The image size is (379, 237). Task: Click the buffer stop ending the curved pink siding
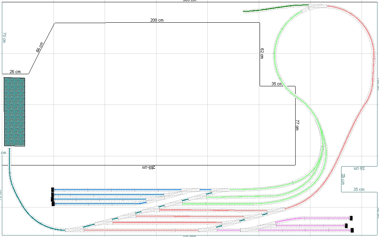[x=351, y=218]
